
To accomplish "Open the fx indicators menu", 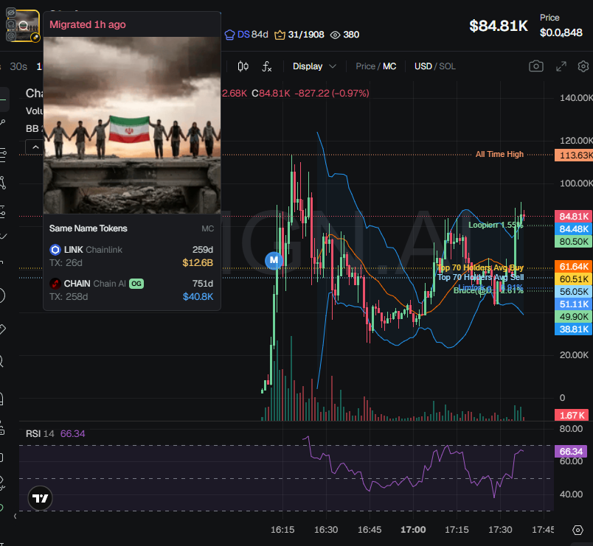I will coord(267,66).
